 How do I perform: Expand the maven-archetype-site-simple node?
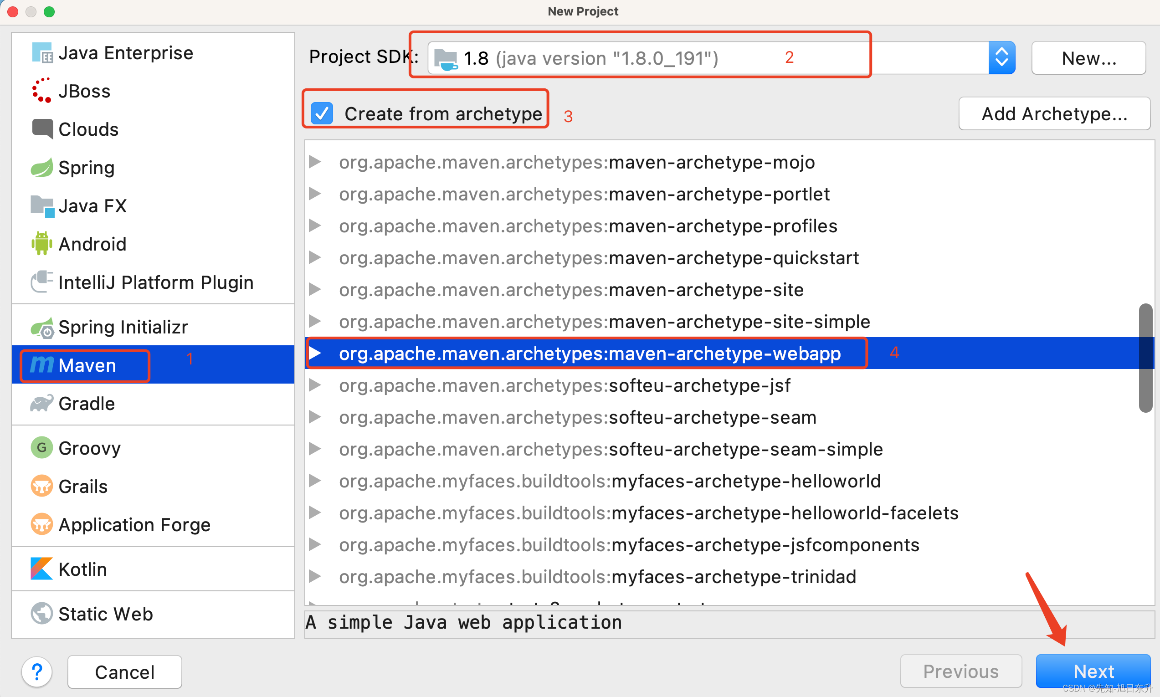pyautogui.click(x=315, y=322)
